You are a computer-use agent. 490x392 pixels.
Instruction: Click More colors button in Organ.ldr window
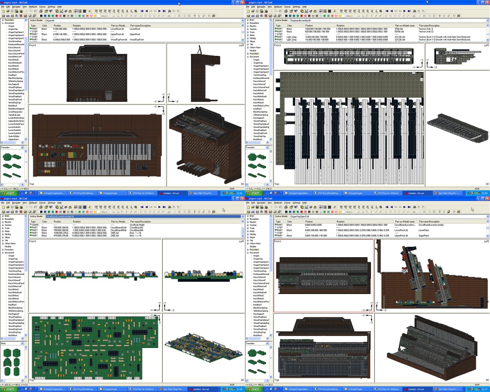click(x=104, y=16)
